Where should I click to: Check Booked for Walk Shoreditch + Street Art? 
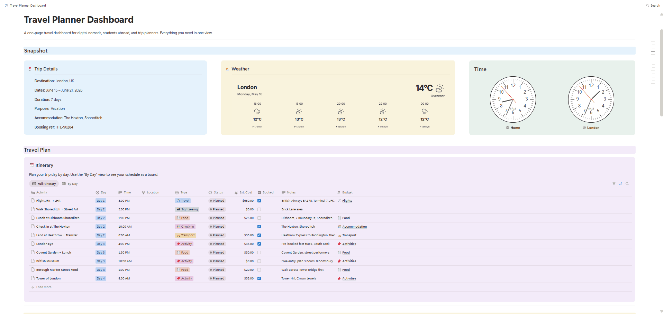(x=259, y=209)
